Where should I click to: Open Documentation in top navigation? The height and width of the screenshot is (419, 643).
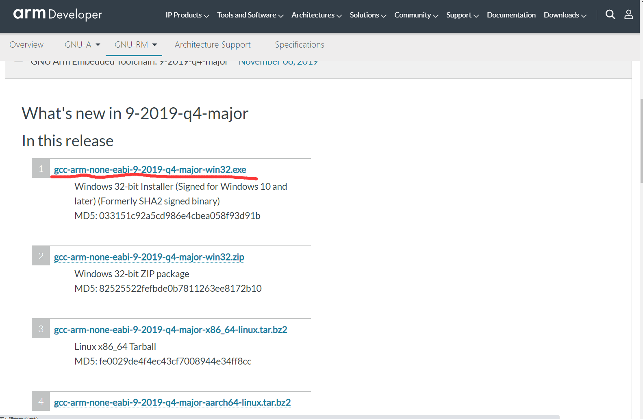[511, 15]
